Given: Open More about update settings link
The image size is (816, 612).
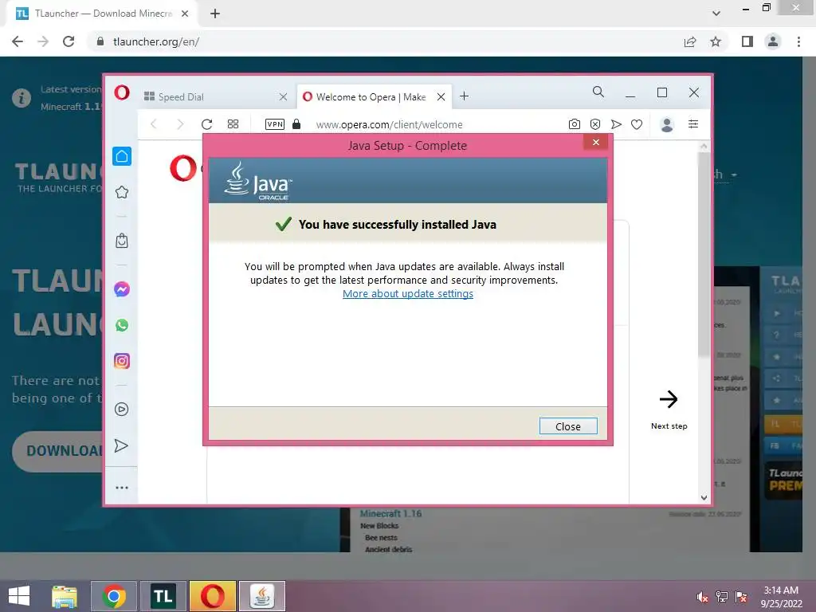Looking at the screenshot, I should (407, 293).
